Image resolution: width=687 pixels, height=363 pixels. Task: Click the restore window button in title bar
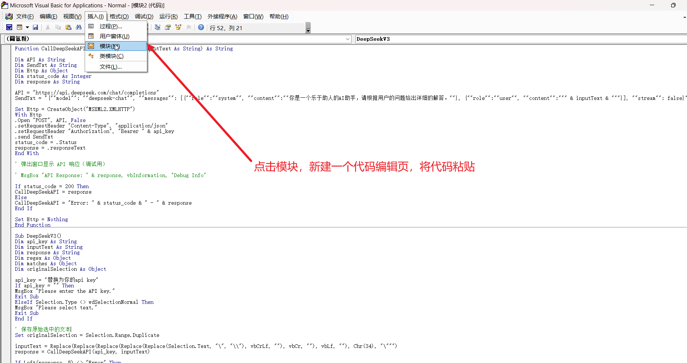pyautogui.click(x=673, y=5)
